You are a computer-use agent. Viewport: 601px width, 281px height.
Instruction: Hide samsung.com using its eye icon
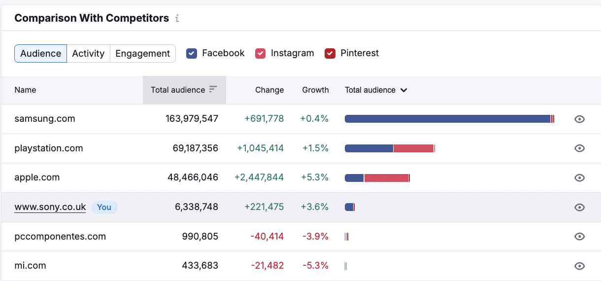point(579,119)
